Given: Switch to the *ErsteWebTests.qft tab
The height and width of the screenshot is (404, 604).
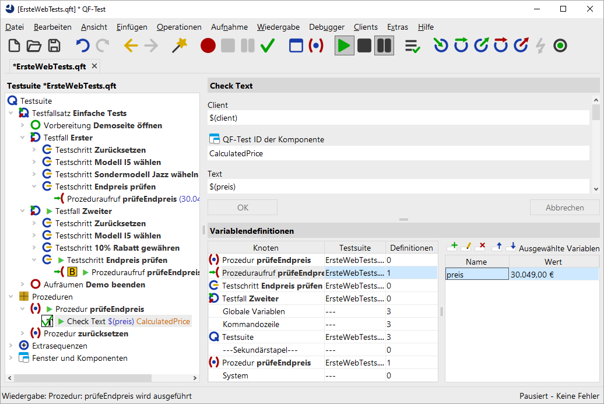Looking at the screenshot, I should (x=50, y=66).
